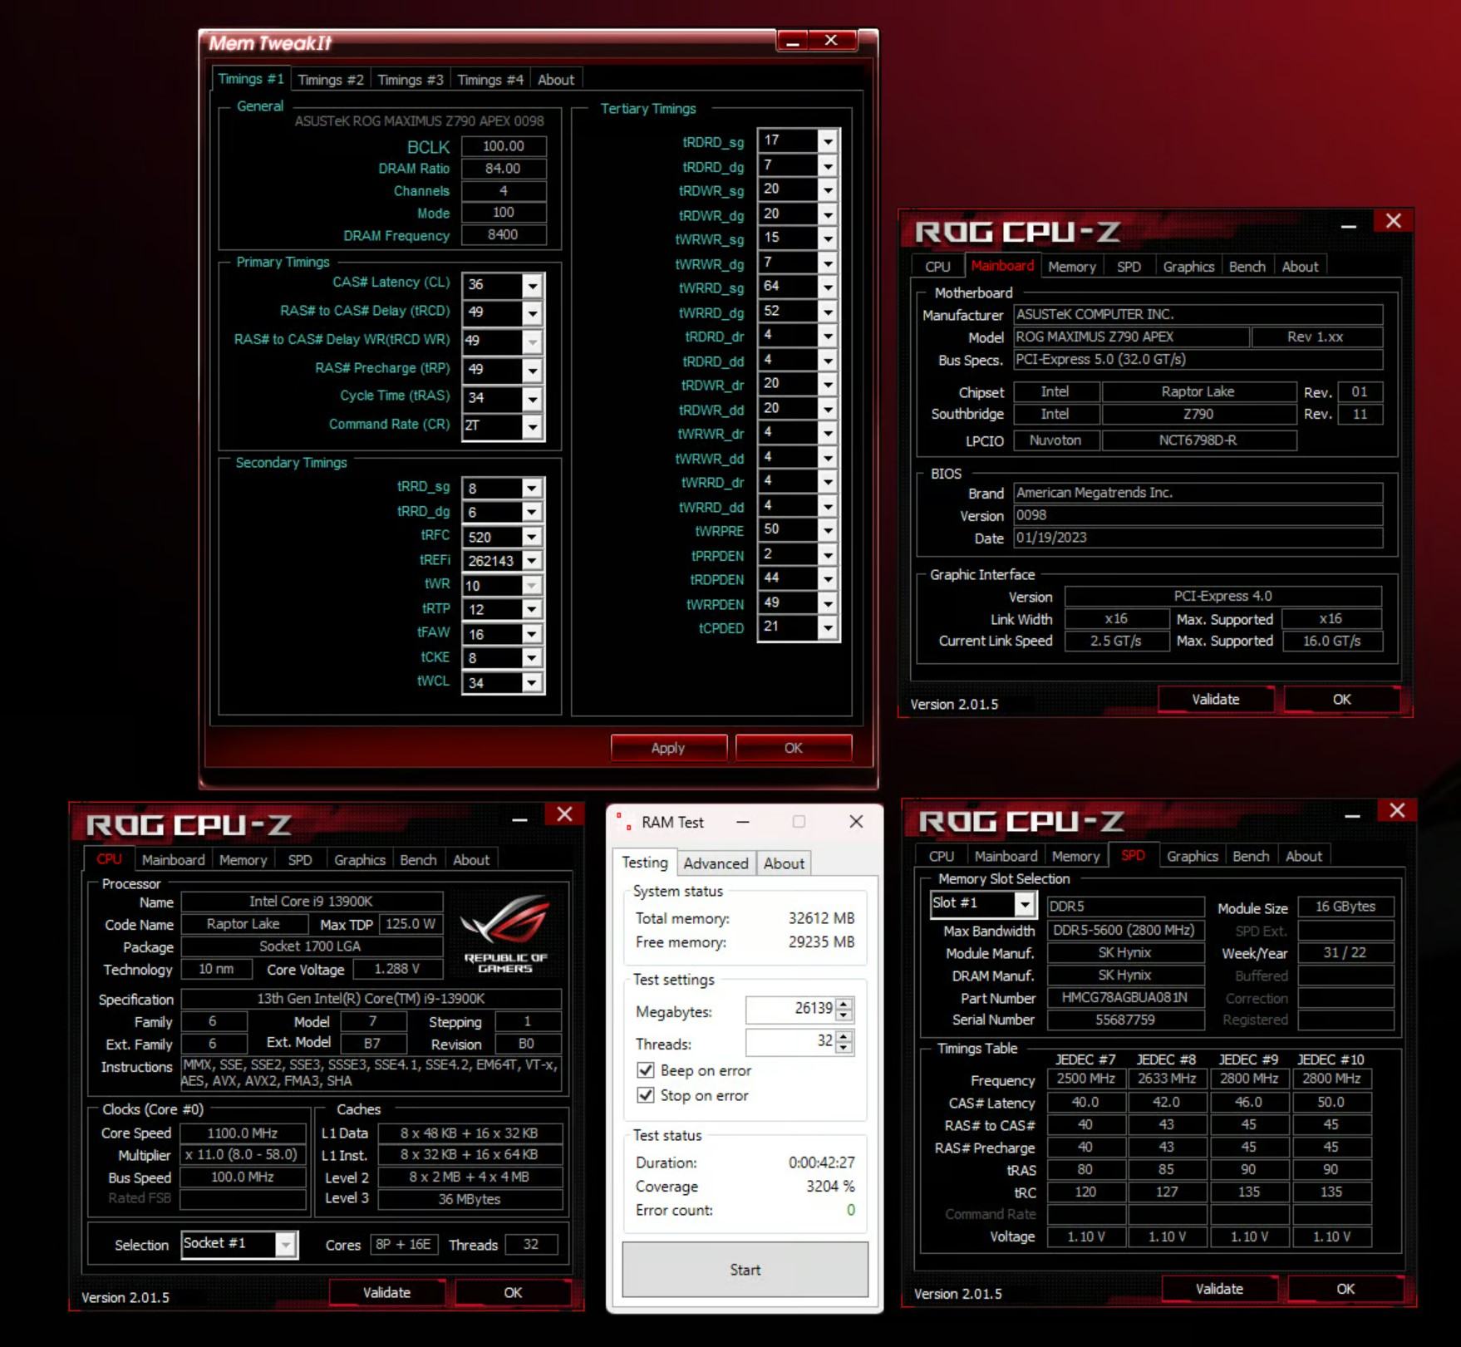This screenshot has height=1347, width=1461.
Task: Click the Serial Number 55687759 field
Action: pos(1125,1020)
